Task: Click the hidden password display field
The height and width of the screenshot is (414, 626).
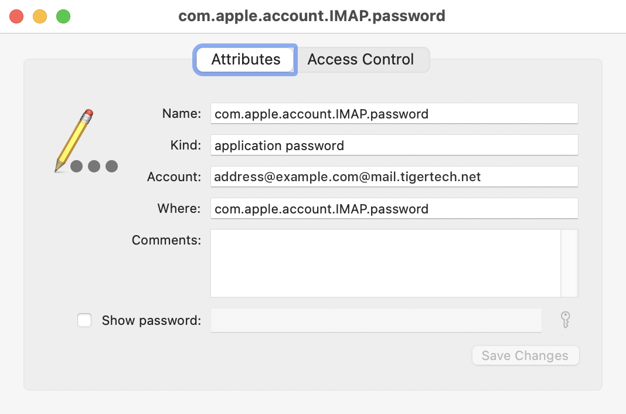Action: coord(376,320)
